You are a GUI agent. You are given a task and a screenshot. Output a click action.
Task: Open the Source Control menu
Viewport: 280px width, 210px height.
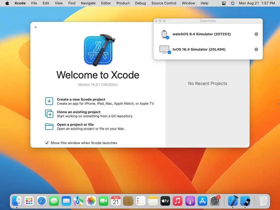coord(164,3)
